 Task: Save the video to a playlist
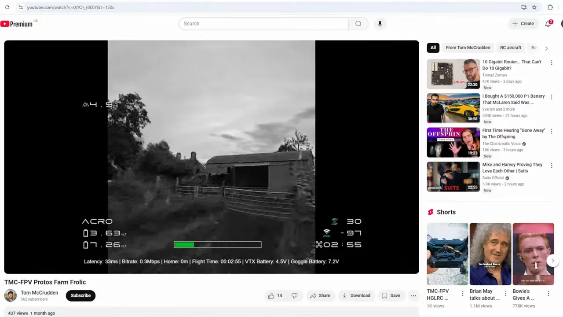pos(391,295)
